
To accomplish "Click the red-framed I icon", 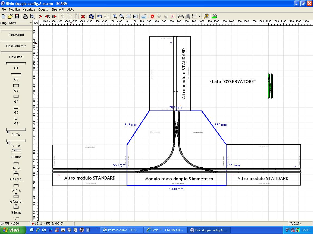I will tap(173, 16).
